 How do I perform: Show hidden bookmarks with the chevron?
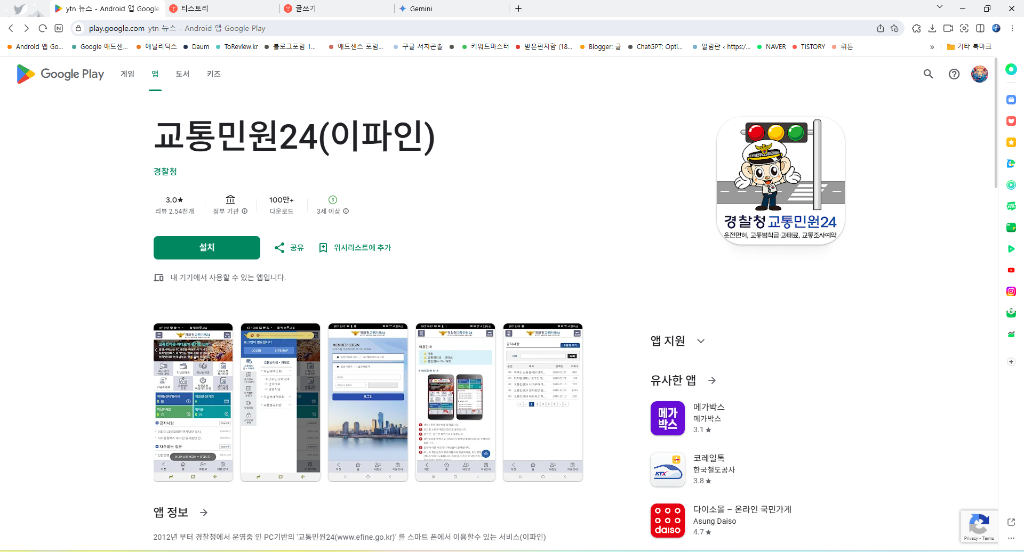pos(932,47)
